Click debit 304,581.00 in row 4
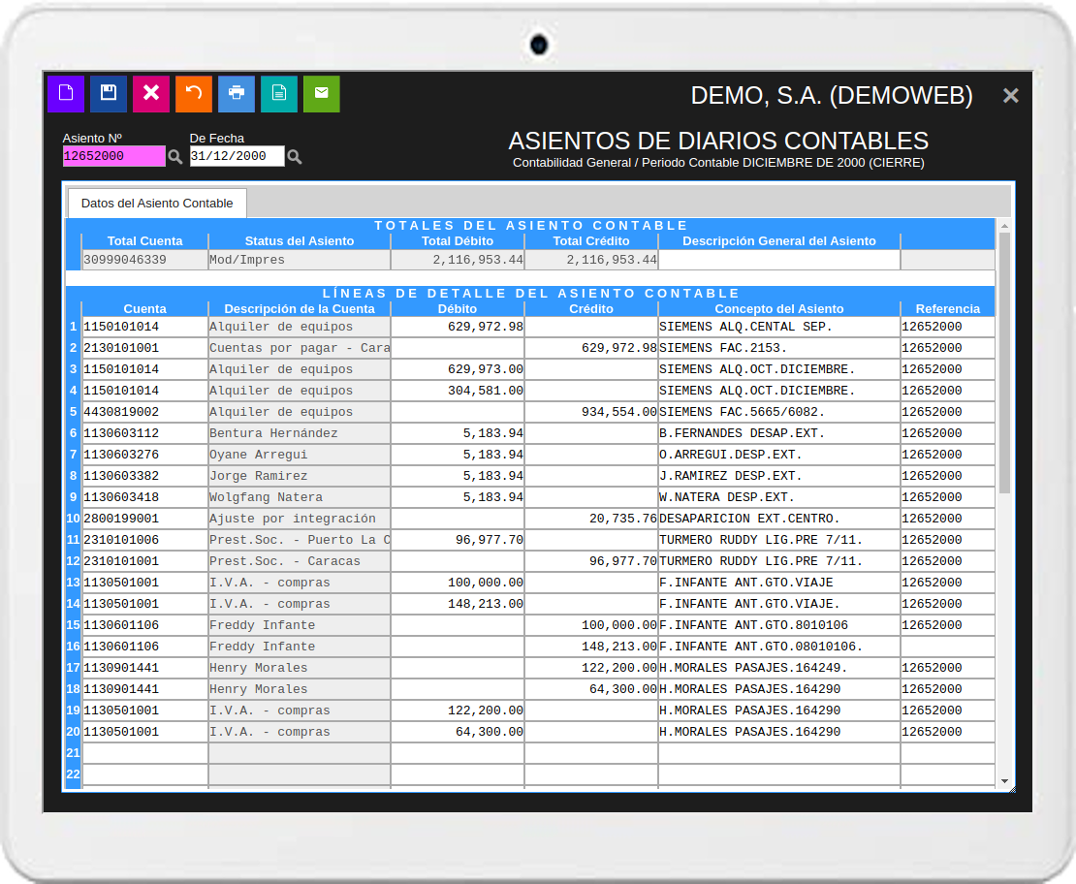 (458, 391)
